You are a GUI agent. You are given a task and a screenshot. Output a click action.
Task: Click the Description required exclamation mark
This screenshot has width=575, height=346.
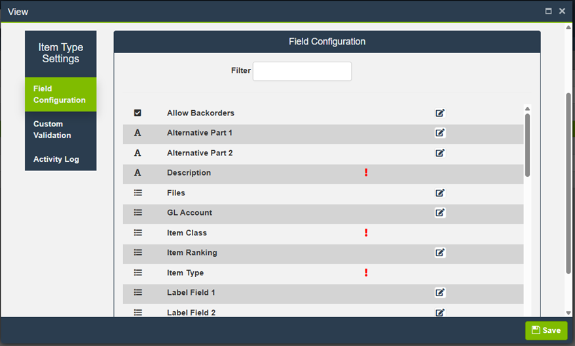click(366, 173)
